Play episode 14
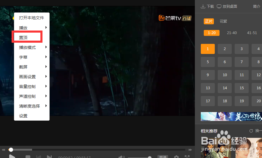The height and width of the screenshot is (158, 262). click(x=225, y=88)
